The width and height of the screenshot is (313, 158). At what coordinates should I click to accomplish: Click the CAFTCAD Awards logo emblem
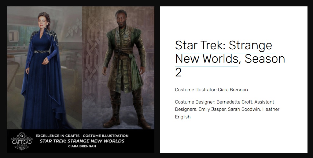tap(22, 141)
